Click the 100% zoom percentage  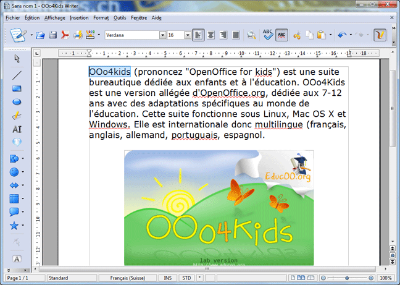click(386, 278)
